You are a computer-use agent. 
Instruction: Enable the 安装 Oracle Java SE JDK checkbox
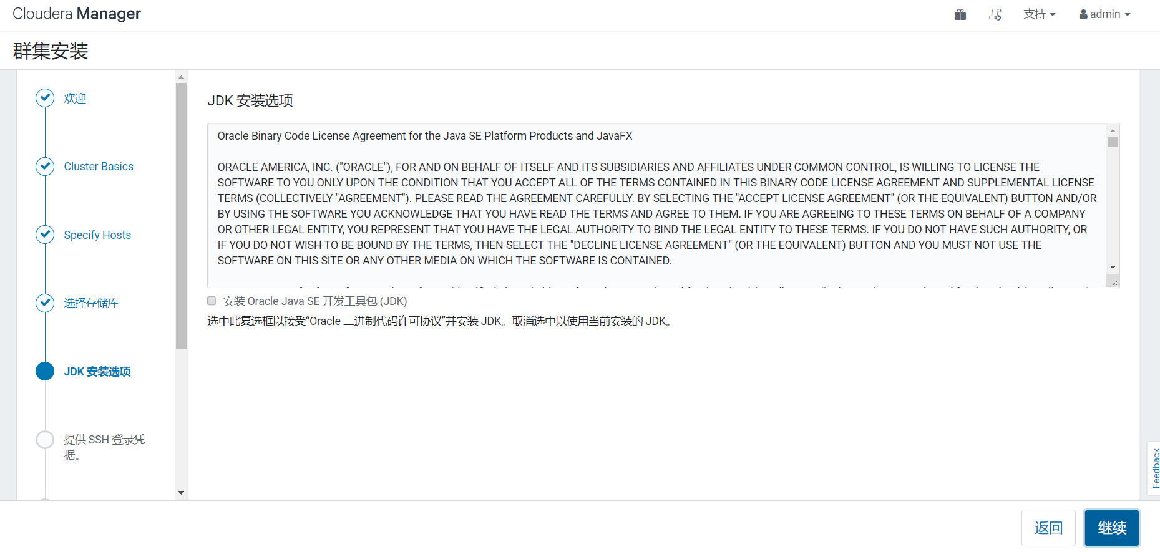pyautogui.click(x=212, y=301)
